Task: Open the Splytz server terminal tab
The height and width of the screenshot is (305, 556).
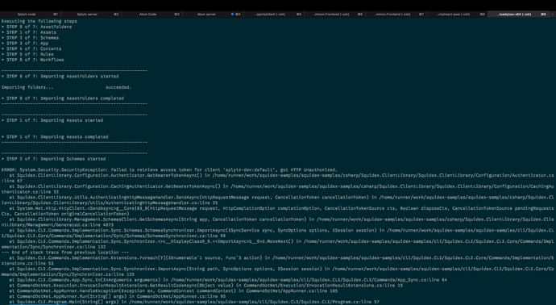Action: [91, 15]
